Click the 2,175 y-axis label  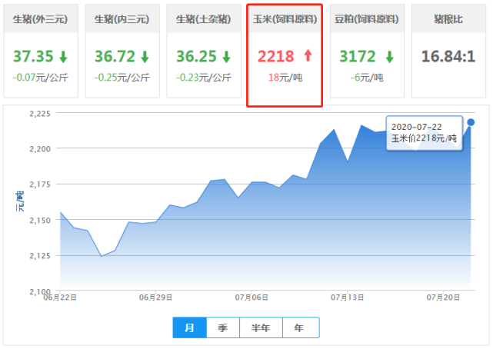coord(40,184)
